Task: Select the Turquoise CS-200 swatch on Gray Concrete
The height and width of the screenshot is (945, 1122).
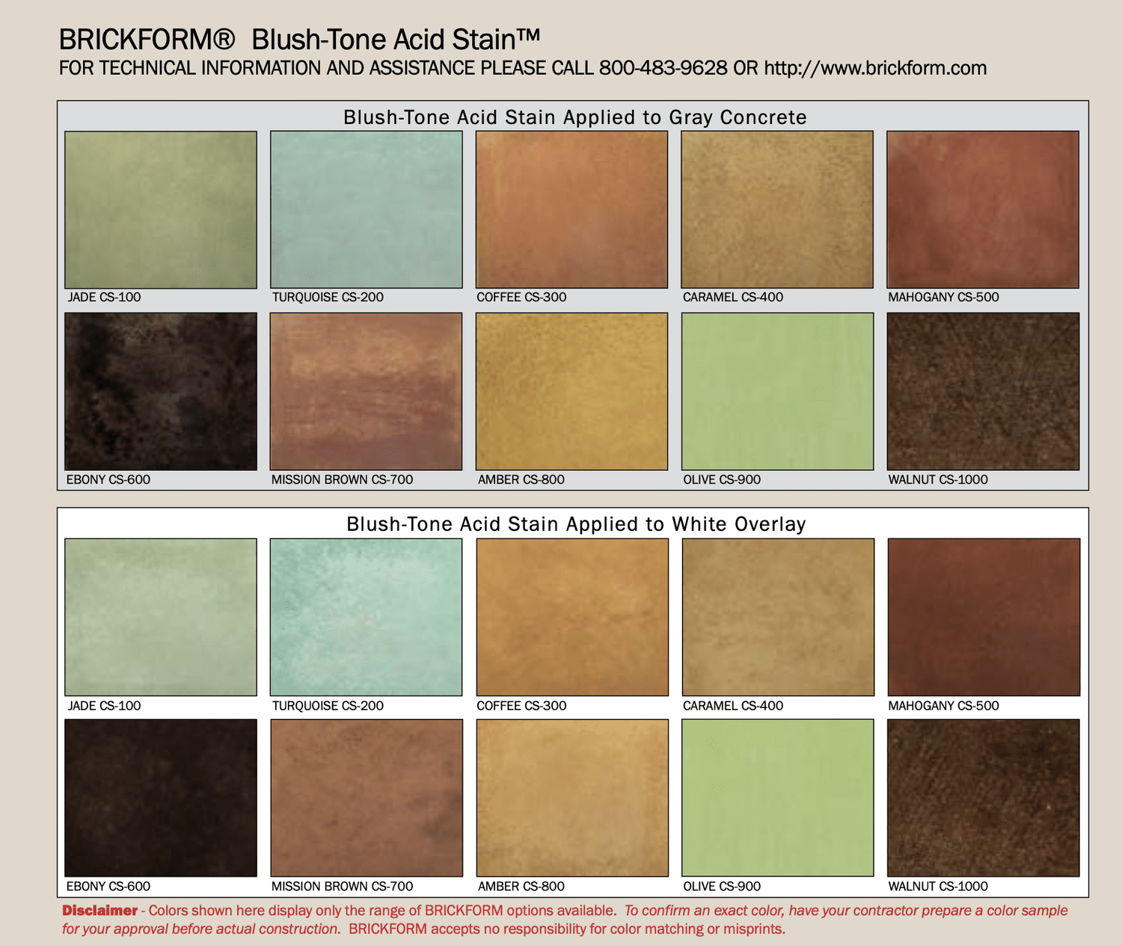Action: (x=367, y=210)
